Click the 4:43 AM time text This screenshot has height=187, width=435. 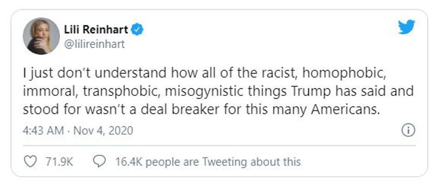point(43,131)
